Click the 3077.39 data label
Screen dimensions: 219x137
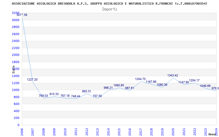(x=22, y=15)
